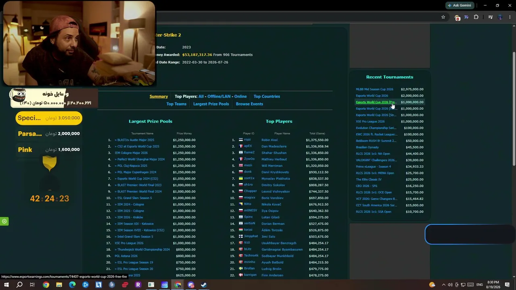Open the media controls icon in Chrome toolbar
Image resolution: width=516 pixels, height=290 pixels.
click(x=490, y=17)
